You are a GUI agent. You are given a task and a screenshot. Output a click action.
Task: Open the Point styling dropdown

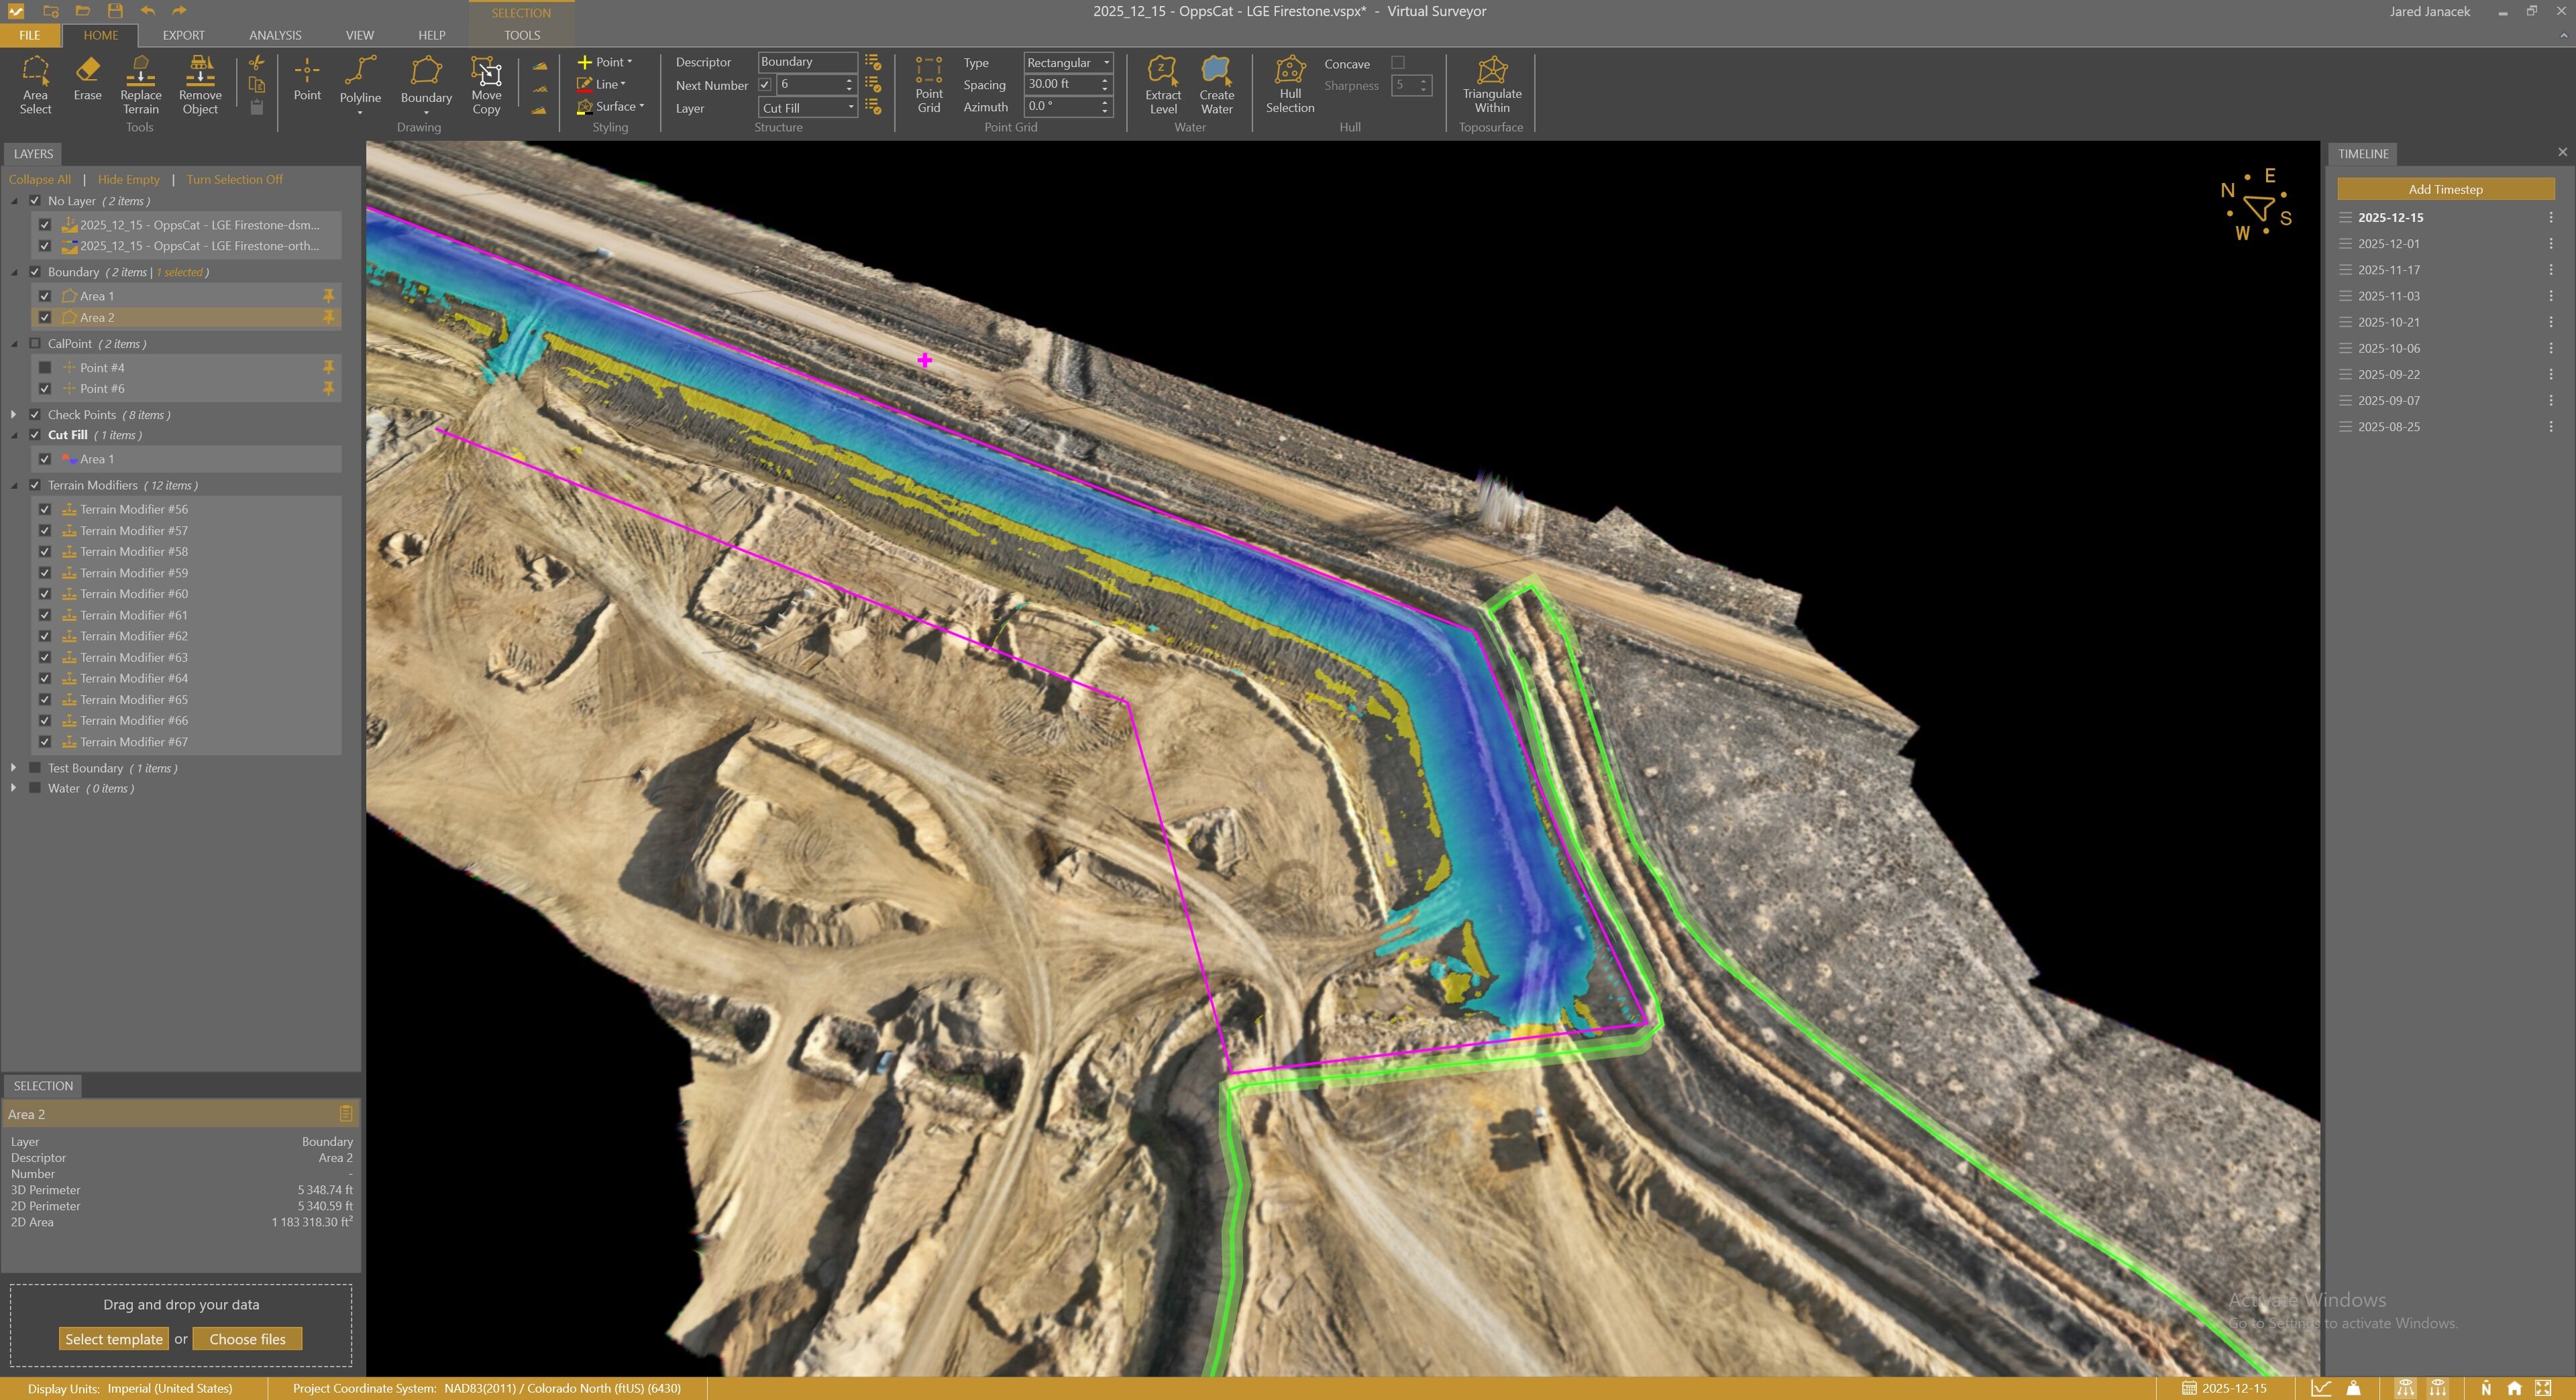coord(605,62)
